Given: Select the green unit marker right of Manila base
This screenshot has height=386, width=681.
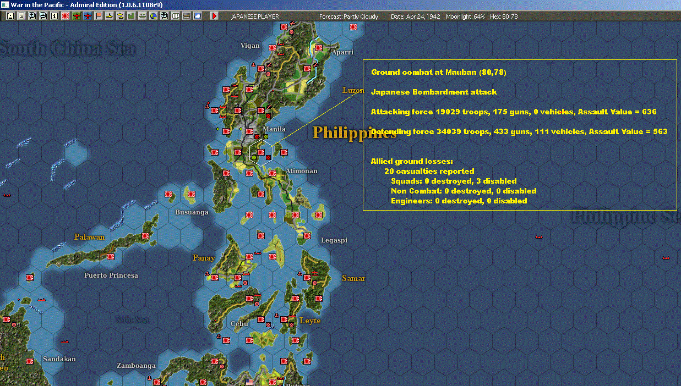Looking at the screenshot, I should coord(266,136).
